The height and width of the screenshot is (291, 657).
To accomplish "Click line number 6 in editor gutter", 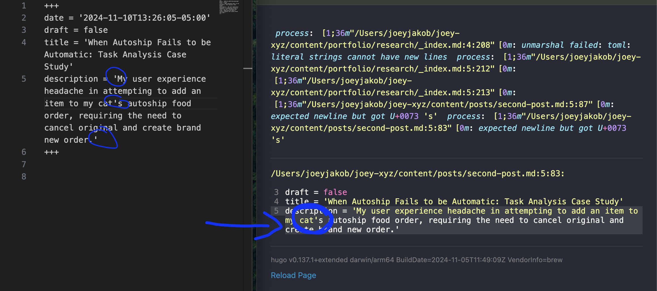I will point(24,152).
